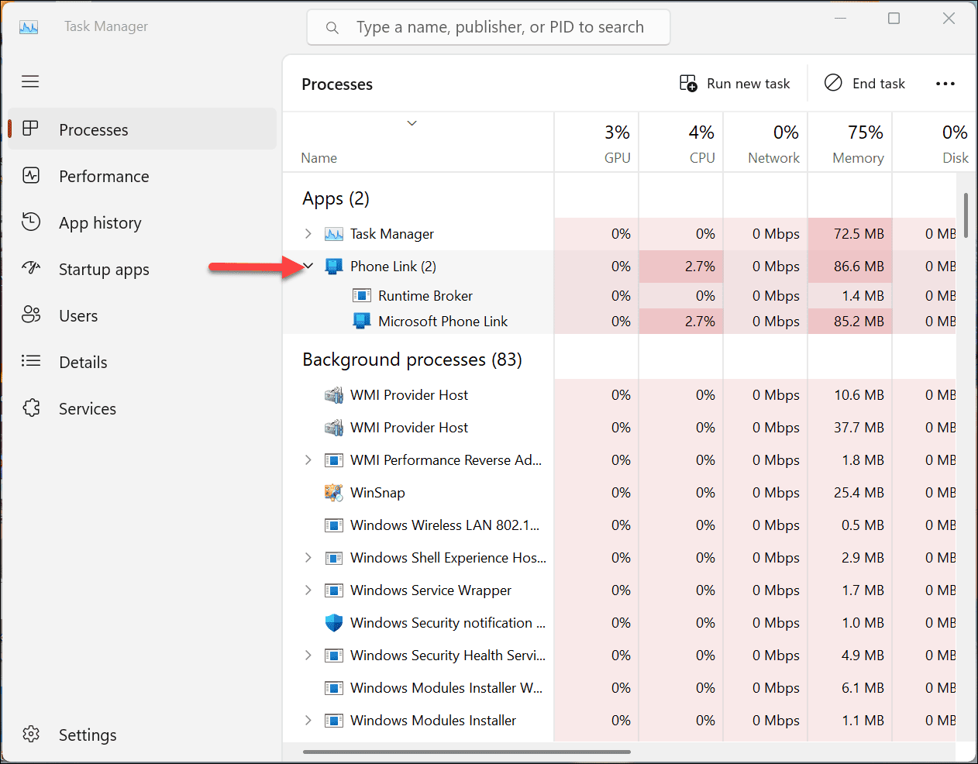Click the Startup apps gauge icon
978x764 pixels.
[x=31, y=269]
